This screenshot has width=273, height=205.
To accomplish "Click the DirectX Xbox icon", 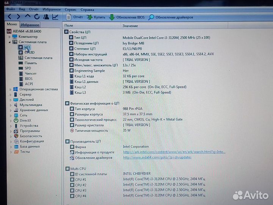I will (16, 120).
